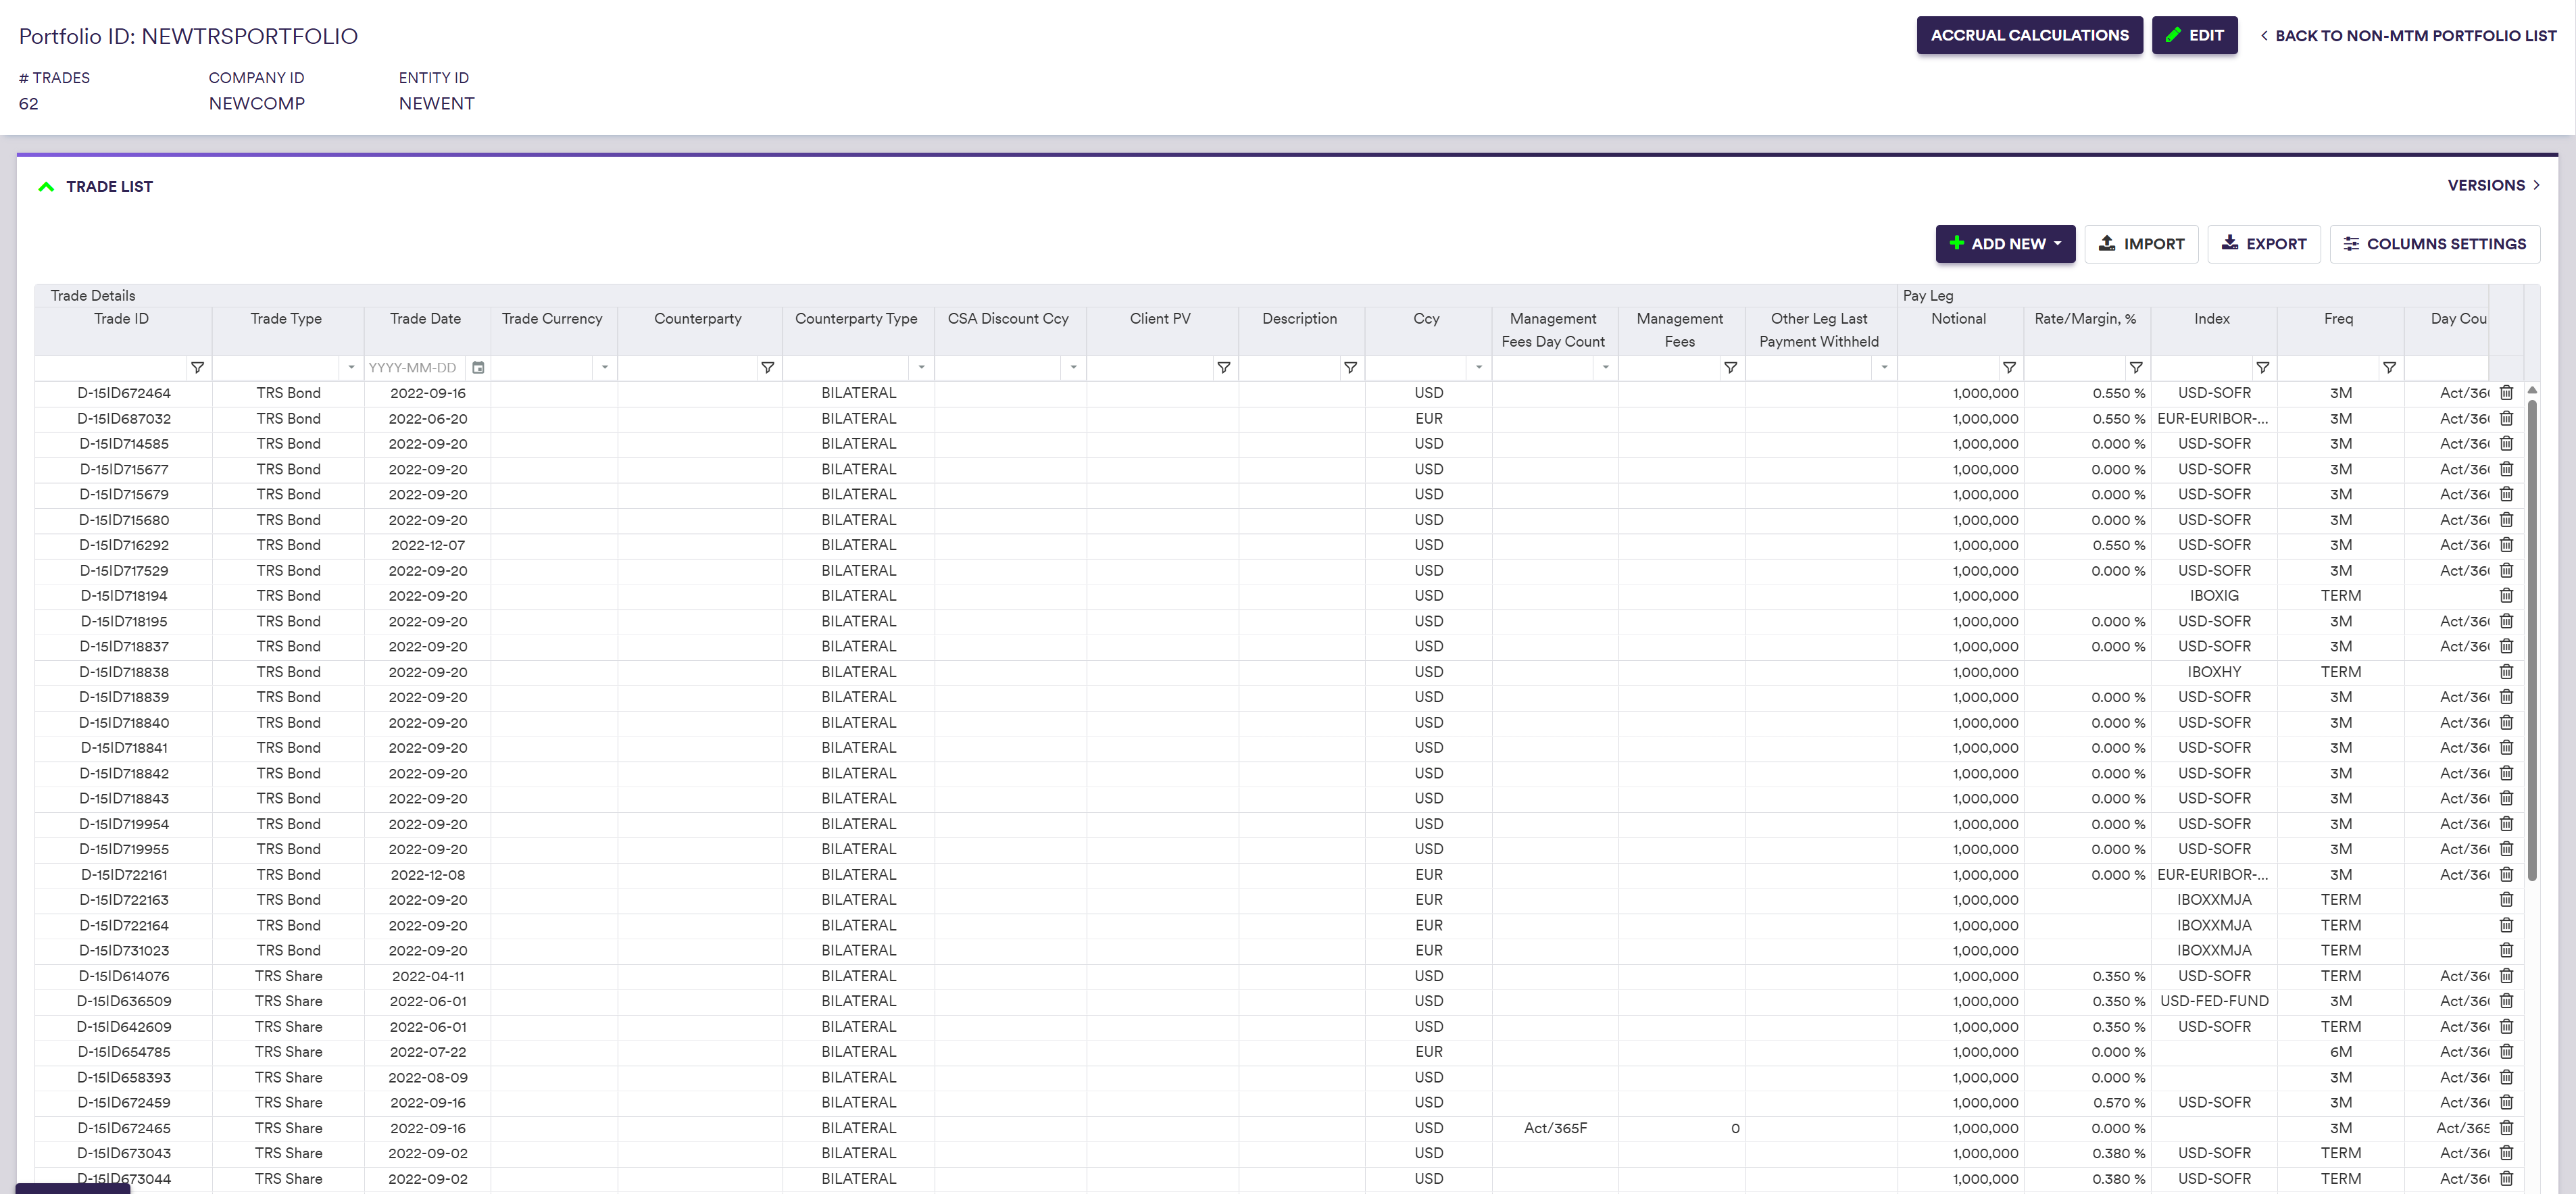Open the Trade Type filter dropdown
Screen dimensions: 2576x1194
click(351, 368)
